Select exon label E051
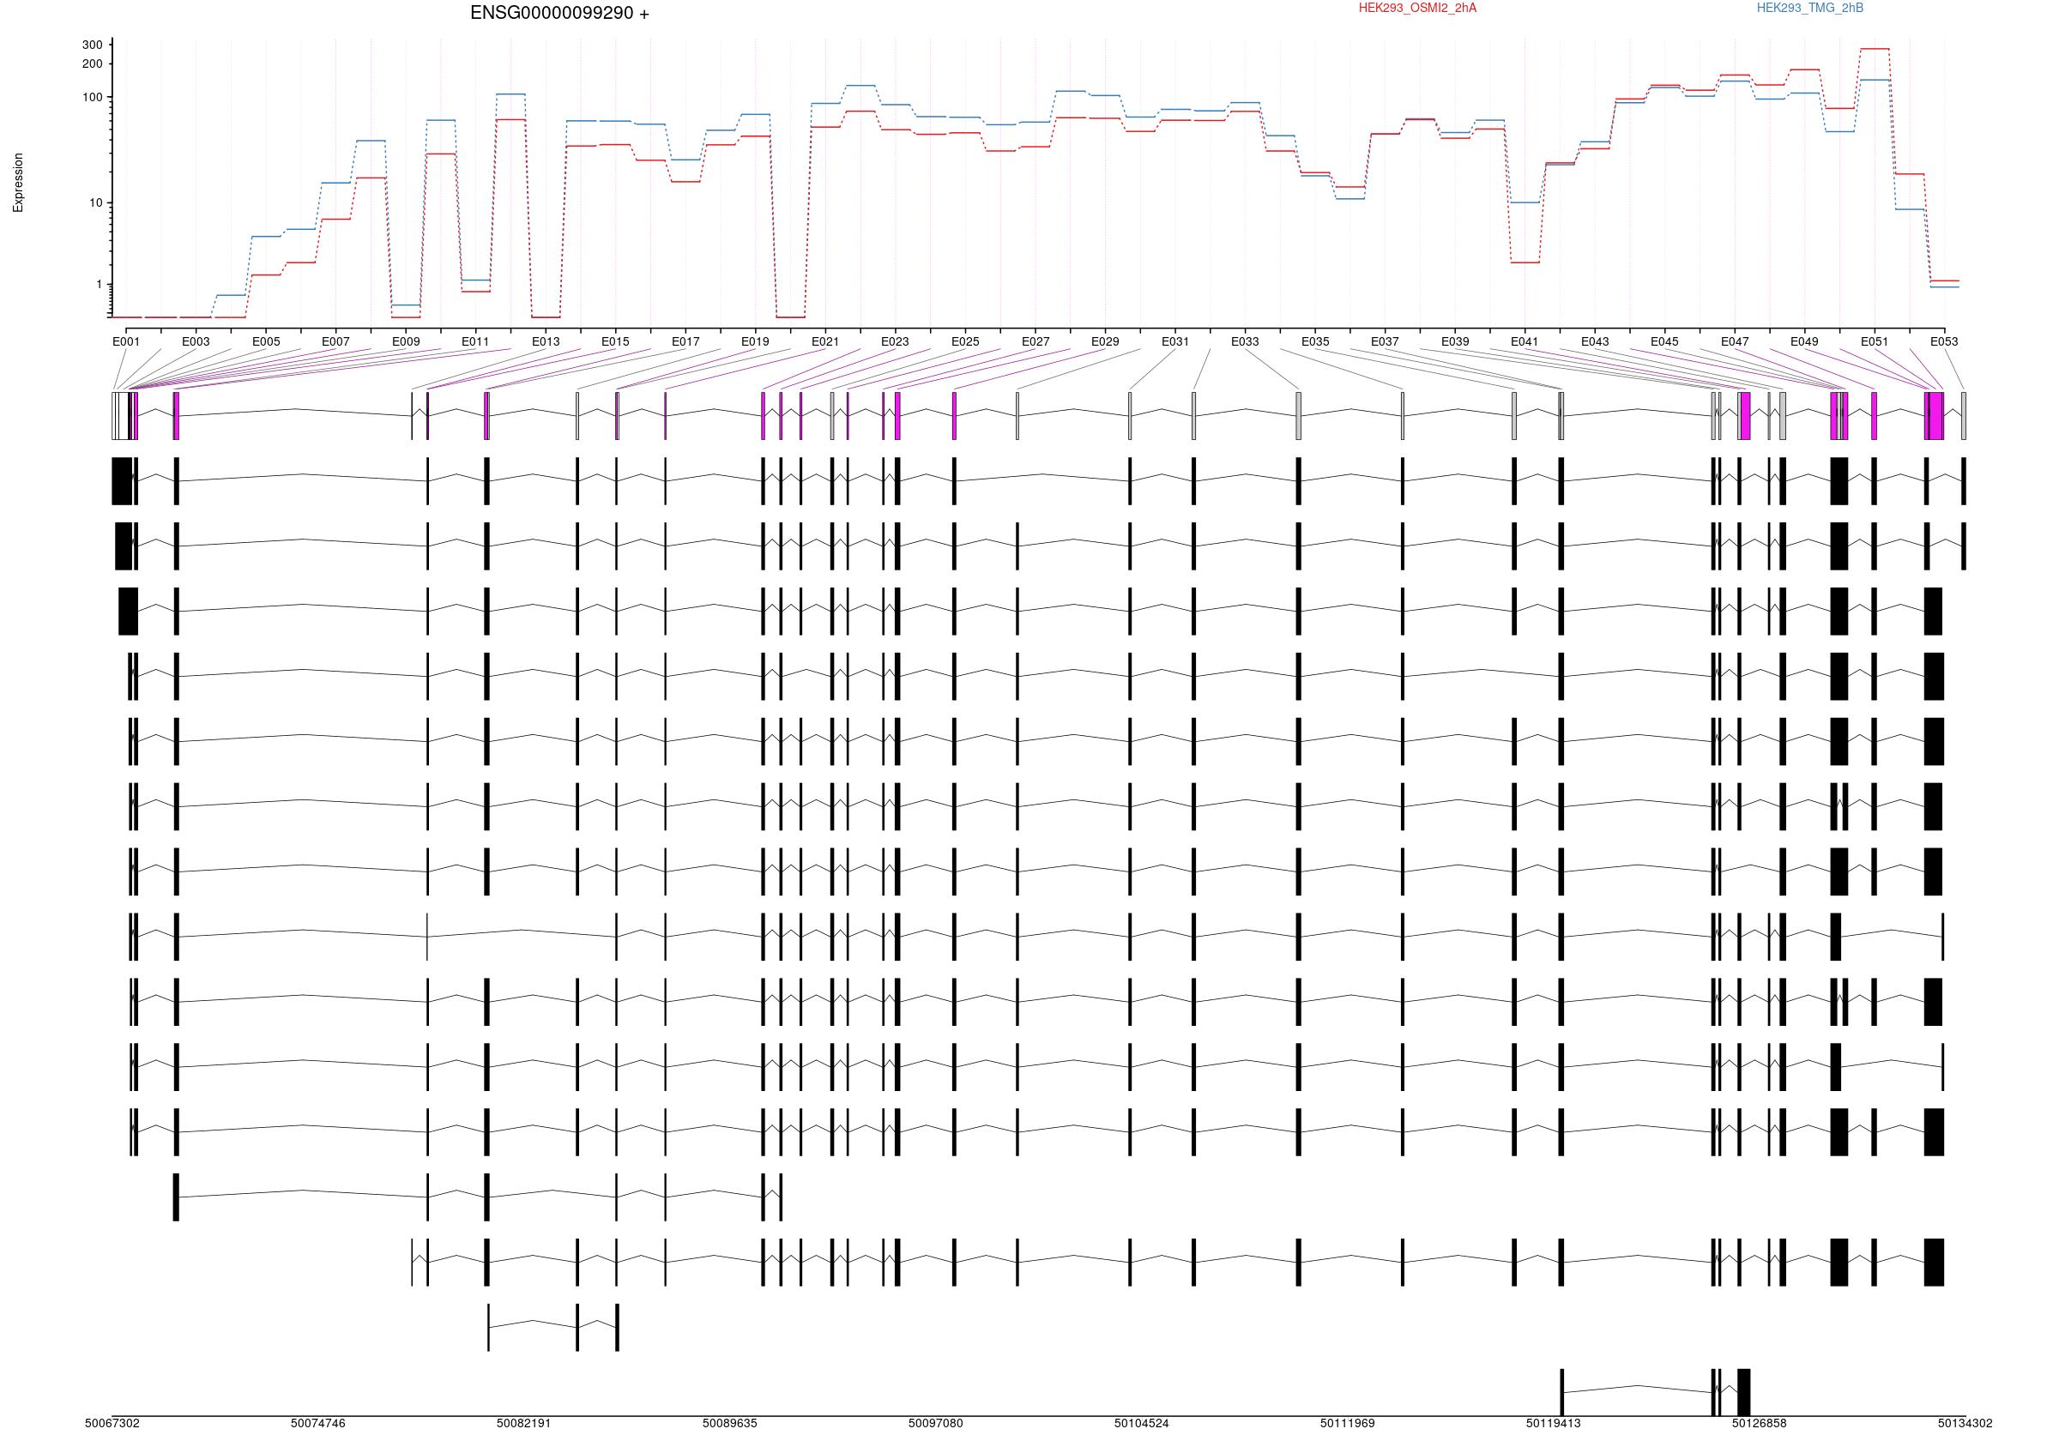The image size is (2059, 1441). (1875, 341)
